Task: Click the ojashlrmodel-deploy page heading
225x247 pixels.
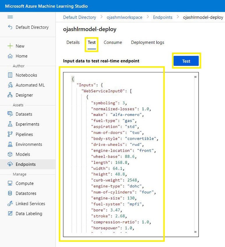Action: [90, 29]
